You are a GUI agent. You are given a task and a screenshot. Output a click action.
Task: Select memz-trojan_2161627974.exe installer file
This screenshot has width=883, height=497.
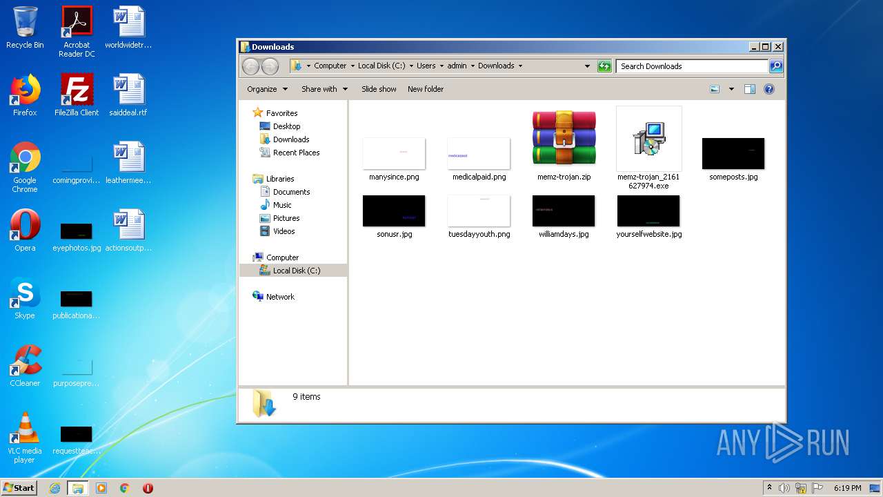tap(648, 148)
